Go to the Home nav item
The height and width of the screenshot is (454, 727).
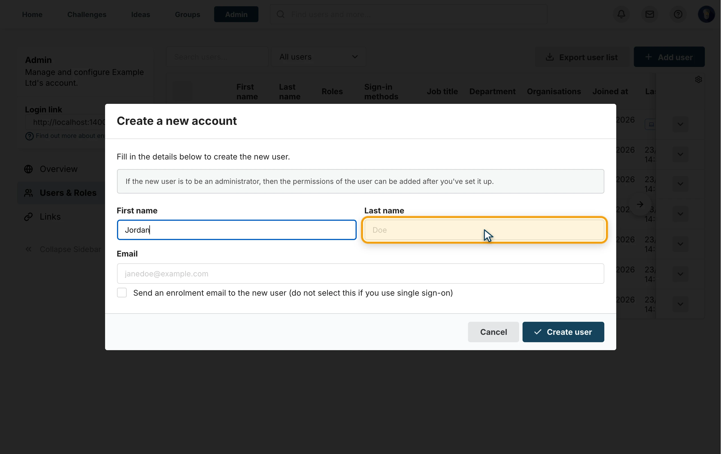pos(32,14)
